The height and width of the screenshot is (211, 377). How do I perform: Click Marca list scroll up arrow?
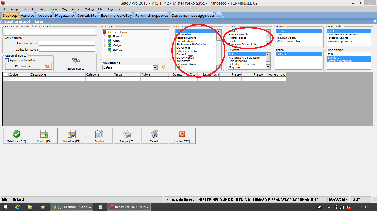coord(219,32)
